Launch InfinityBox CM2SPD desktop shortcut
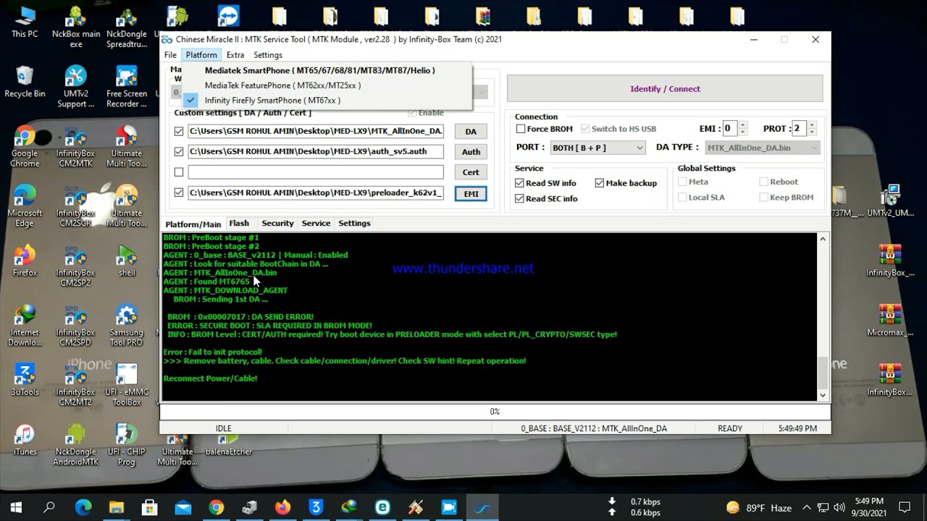The height and width of the screenshot is (521, 927). pyautogui.click(x=75, y=326)
